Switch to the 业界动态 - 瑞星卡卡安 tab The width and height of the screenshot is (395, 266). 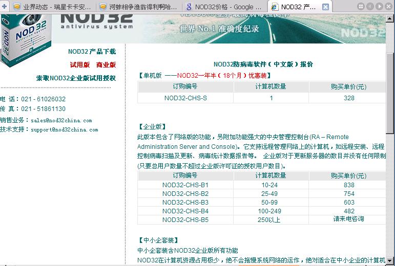point(53,7)
